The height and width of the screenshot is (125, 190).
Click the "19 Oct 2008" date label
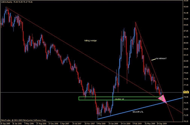click(125, 124)
